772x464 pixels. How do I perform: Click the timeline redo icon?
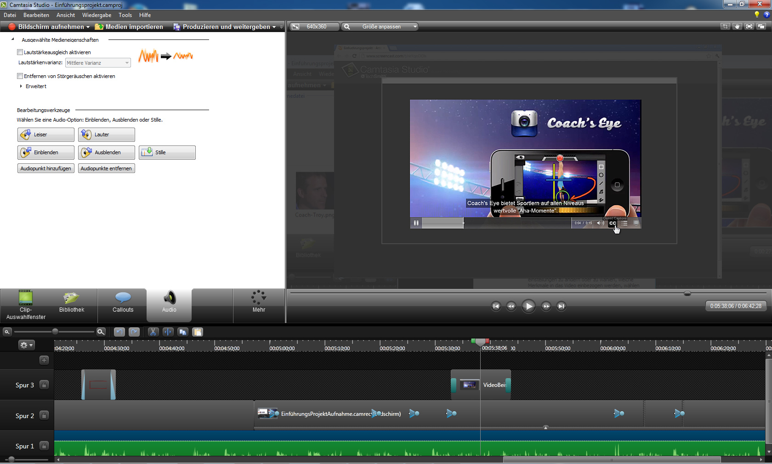click(x=134, y=332)
